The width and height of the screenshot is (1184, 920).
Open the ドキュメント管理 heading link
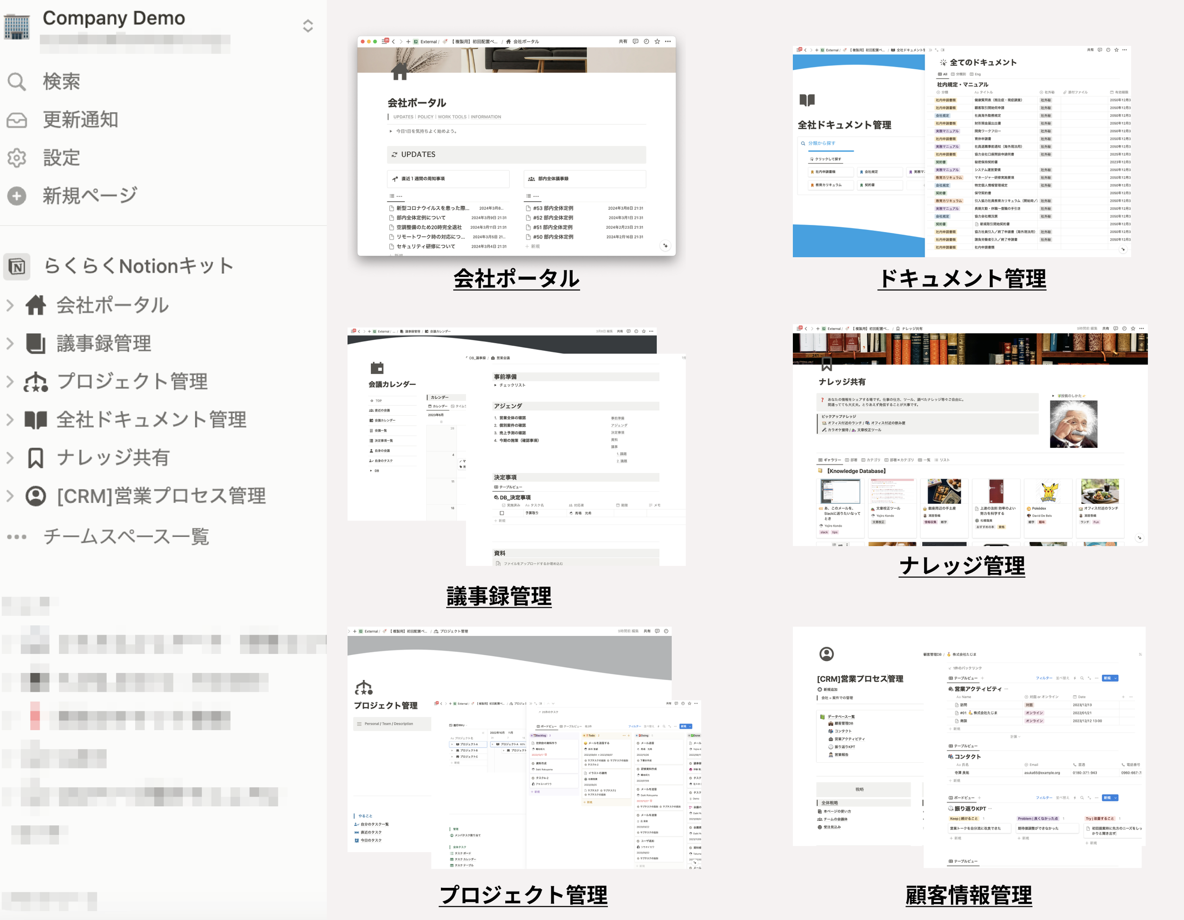click(962, 279)
